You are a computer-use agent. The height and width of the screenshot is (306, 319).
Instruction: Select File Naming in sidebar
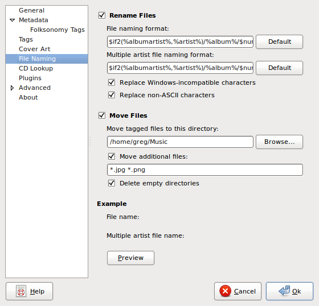47,59
